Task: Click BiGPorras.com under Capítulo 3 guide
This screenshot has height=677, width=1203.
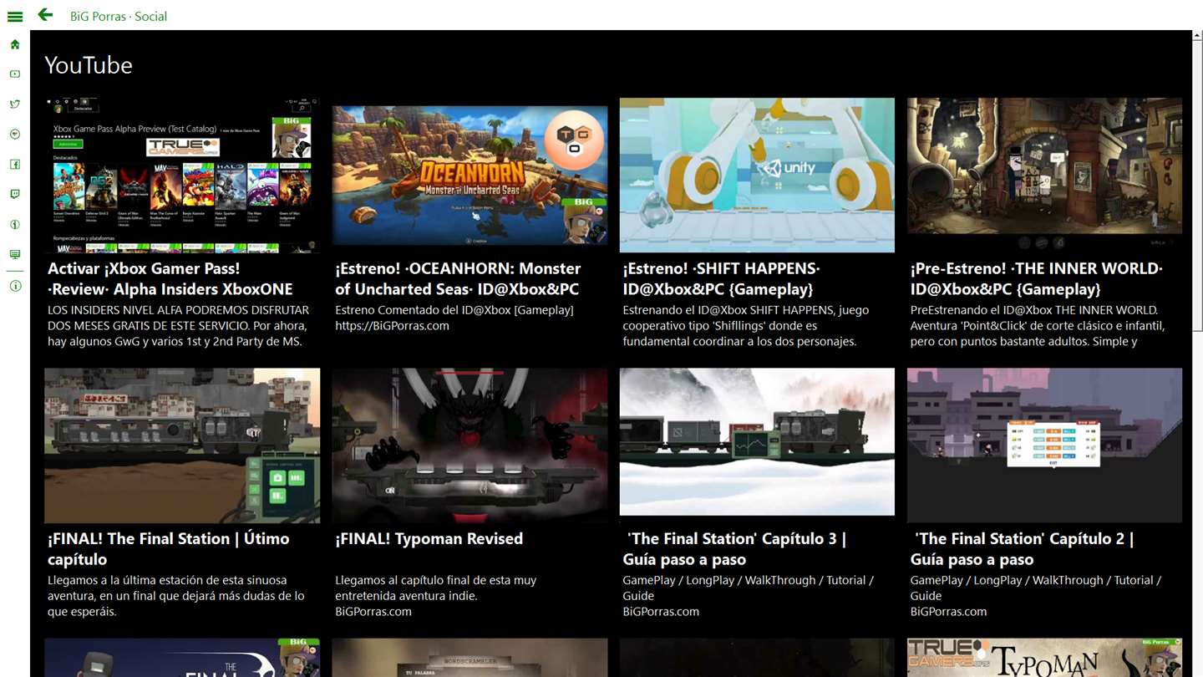Action: point(661,611)
